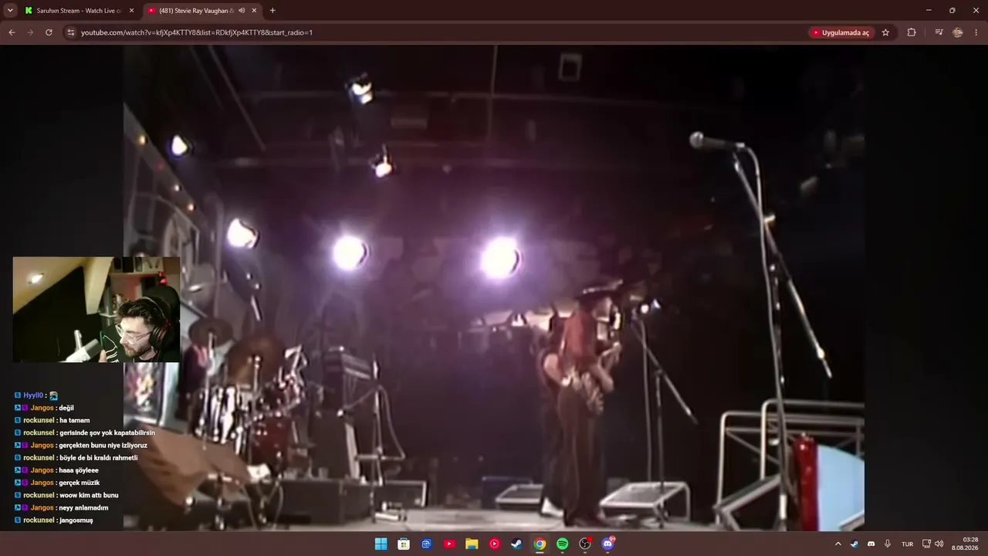Open the volume speaker tray icon
988x556 pixels.
(939, 544)
